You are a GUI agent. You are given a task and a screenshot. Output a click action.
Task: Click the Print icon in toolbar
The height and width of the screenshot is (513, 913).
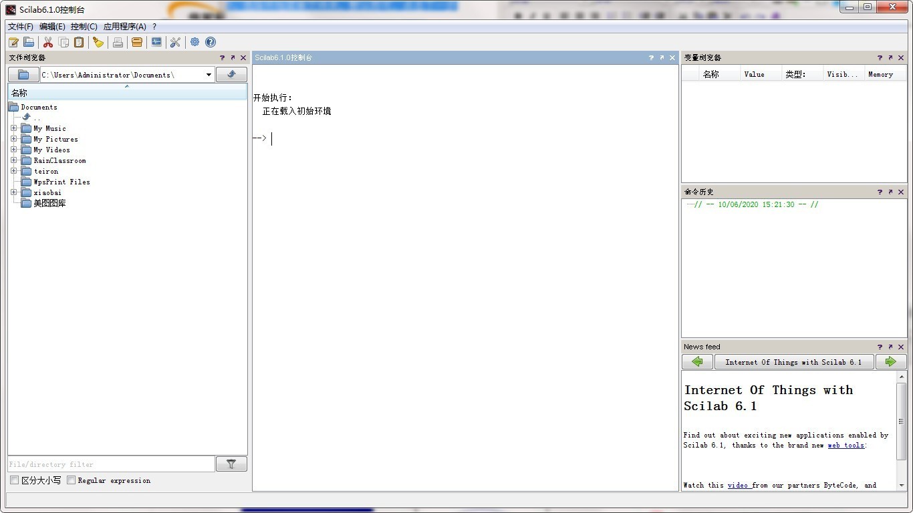[118, 42]
